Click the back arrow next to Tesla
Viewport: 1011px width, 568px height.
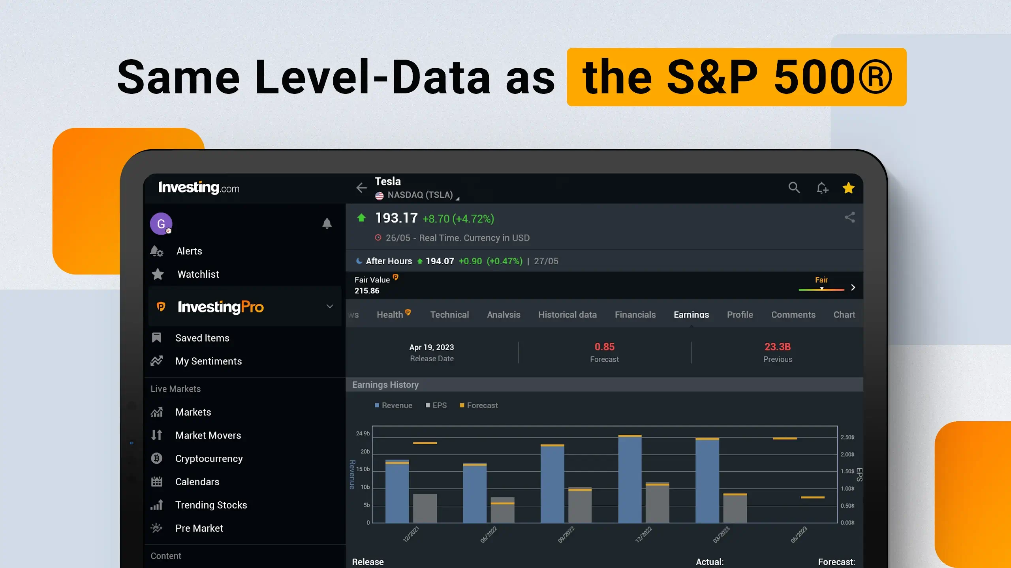pos(361,188)
